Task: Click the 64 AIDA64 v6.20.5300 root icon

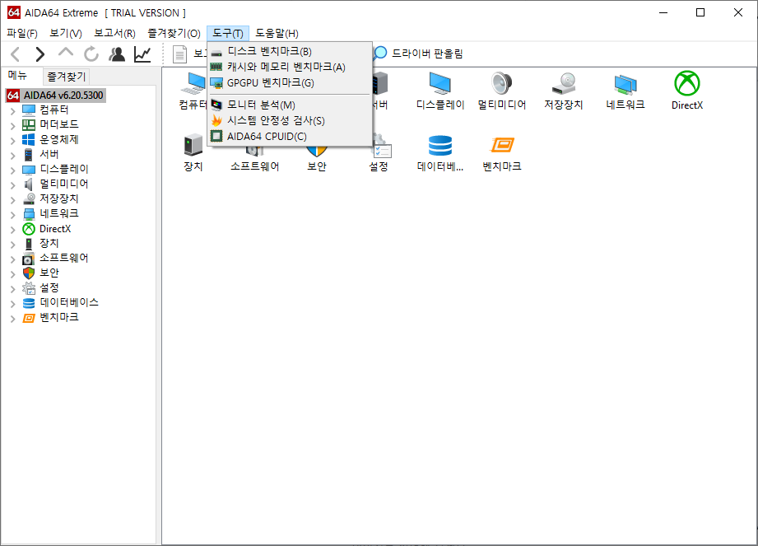Action: point(13,96)
